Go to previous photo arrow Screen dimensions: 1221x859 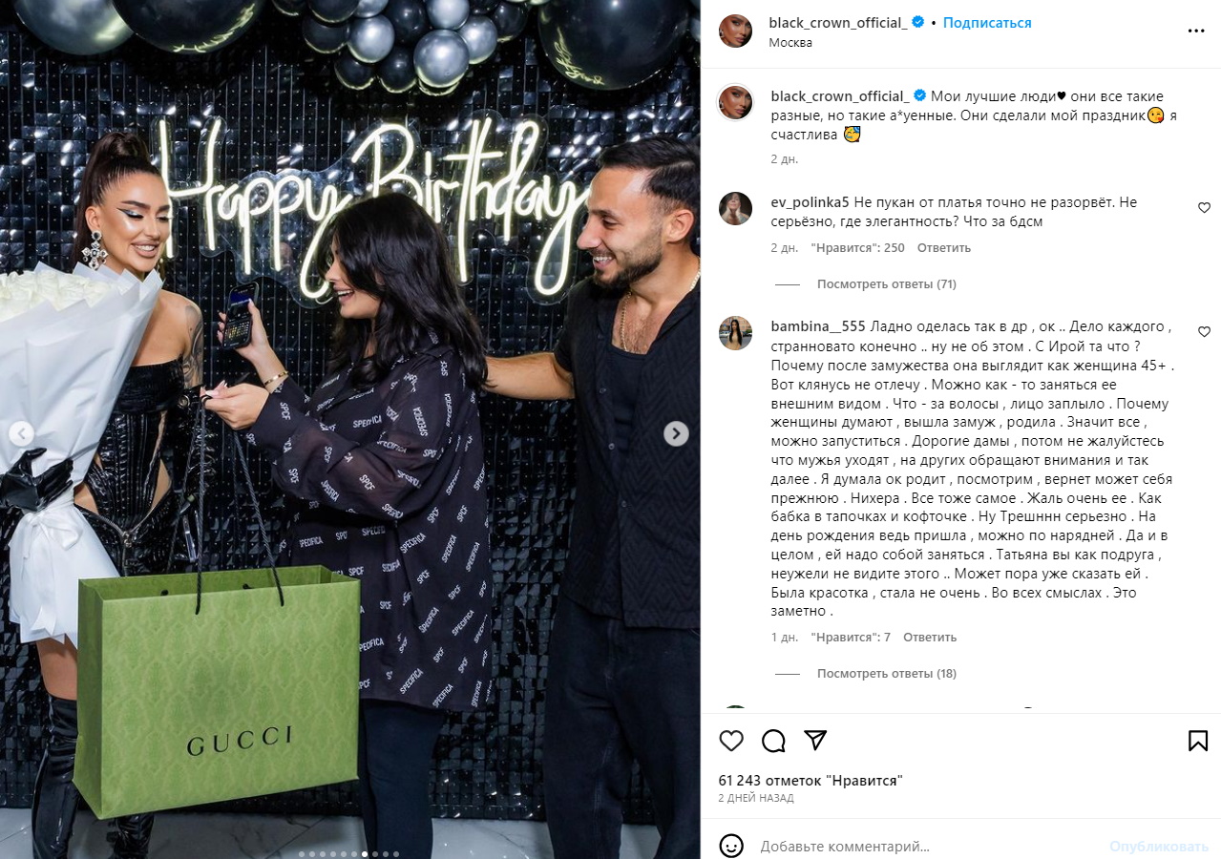point(21,433)
